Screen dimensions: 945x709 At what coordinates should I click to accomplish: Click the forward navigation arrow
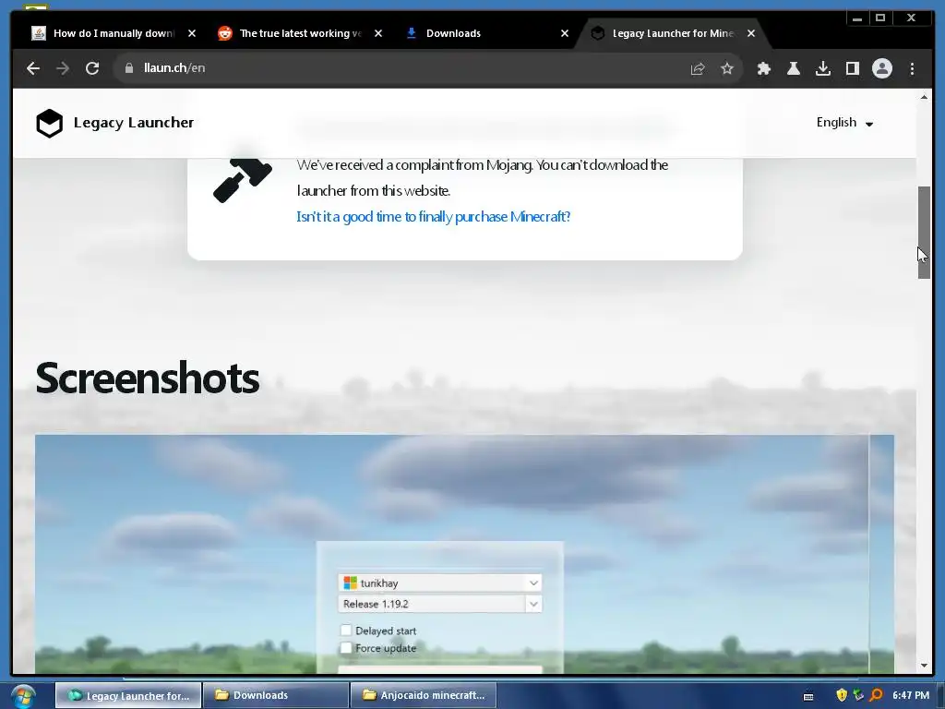[x=63, y=68]
